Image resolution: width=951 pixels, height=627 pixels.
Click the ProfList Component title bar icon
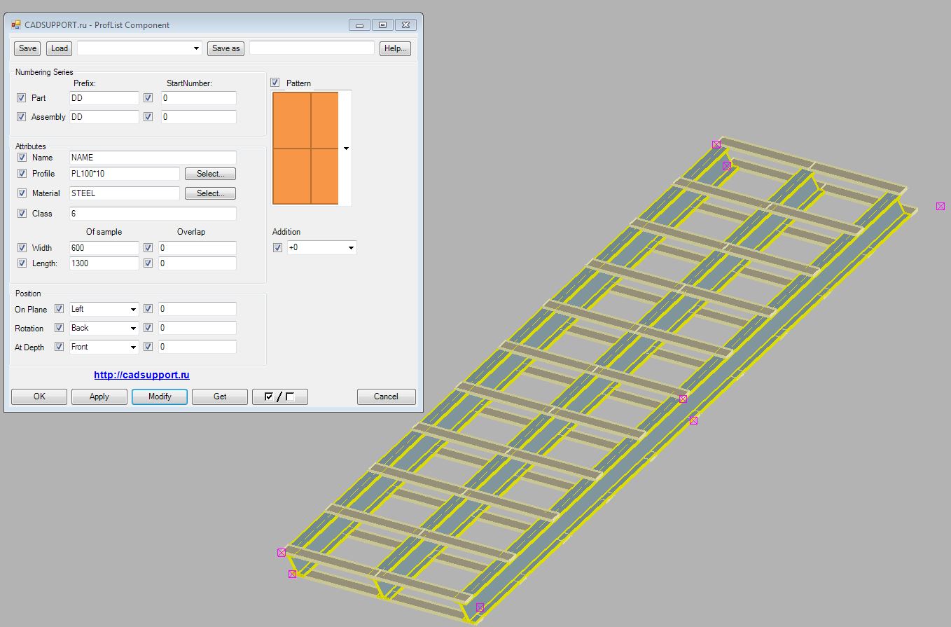click(16, 25)
